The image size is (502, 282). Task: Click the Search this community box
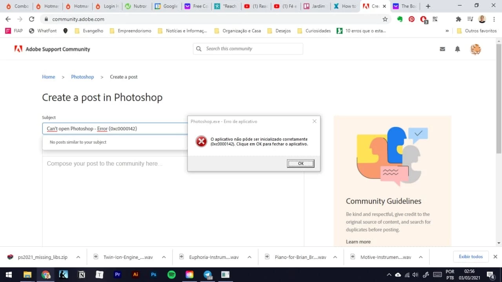tap(248, 49)
